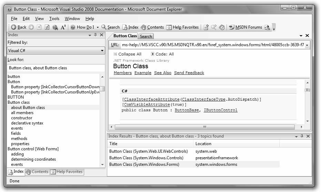Toggle auto-hide pin on the Index panel
The image size is (321, 192).
96,35
